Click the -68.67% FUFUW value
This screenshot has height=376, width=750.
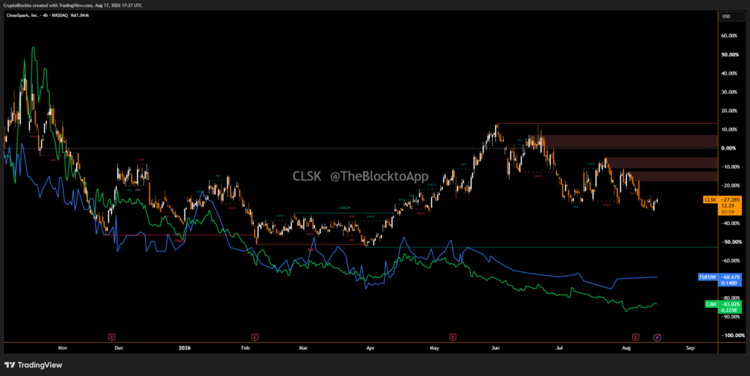[730, 277]
